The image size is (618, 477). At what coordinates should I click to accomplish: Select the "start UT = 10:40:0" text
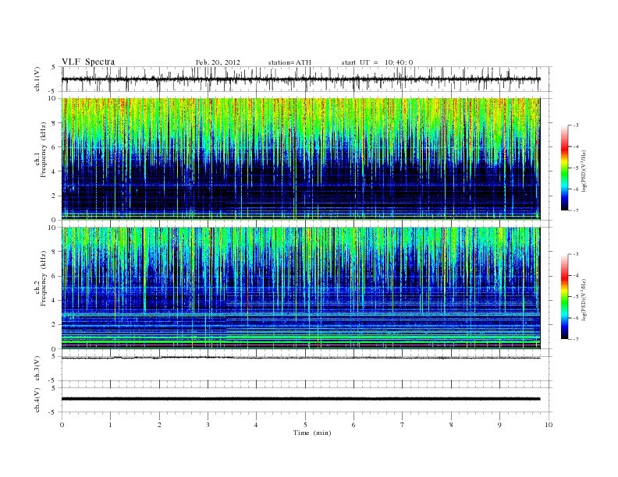coord(377,62)
